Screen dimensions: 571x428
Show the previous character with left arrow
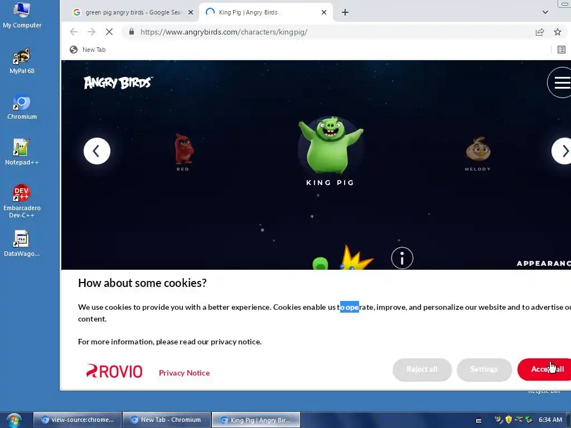(x=97, y=151)
